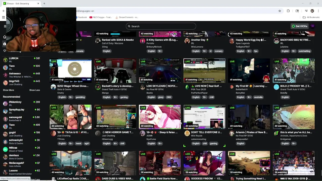Click the cakeonwooting channel avatar

pyautogui.click(x=187, y=133)
